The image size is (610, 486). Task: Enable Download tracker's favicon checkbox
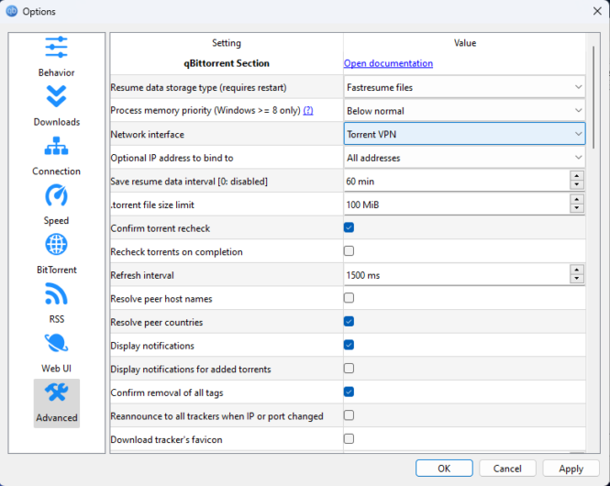tap(349, 439)
